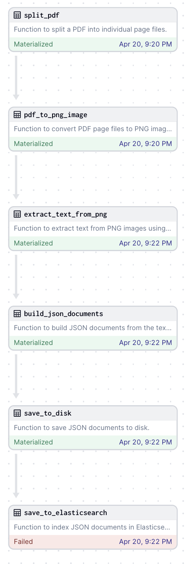Click the table icon beside build_json_documents
The image size is (194, 564).
17,314
